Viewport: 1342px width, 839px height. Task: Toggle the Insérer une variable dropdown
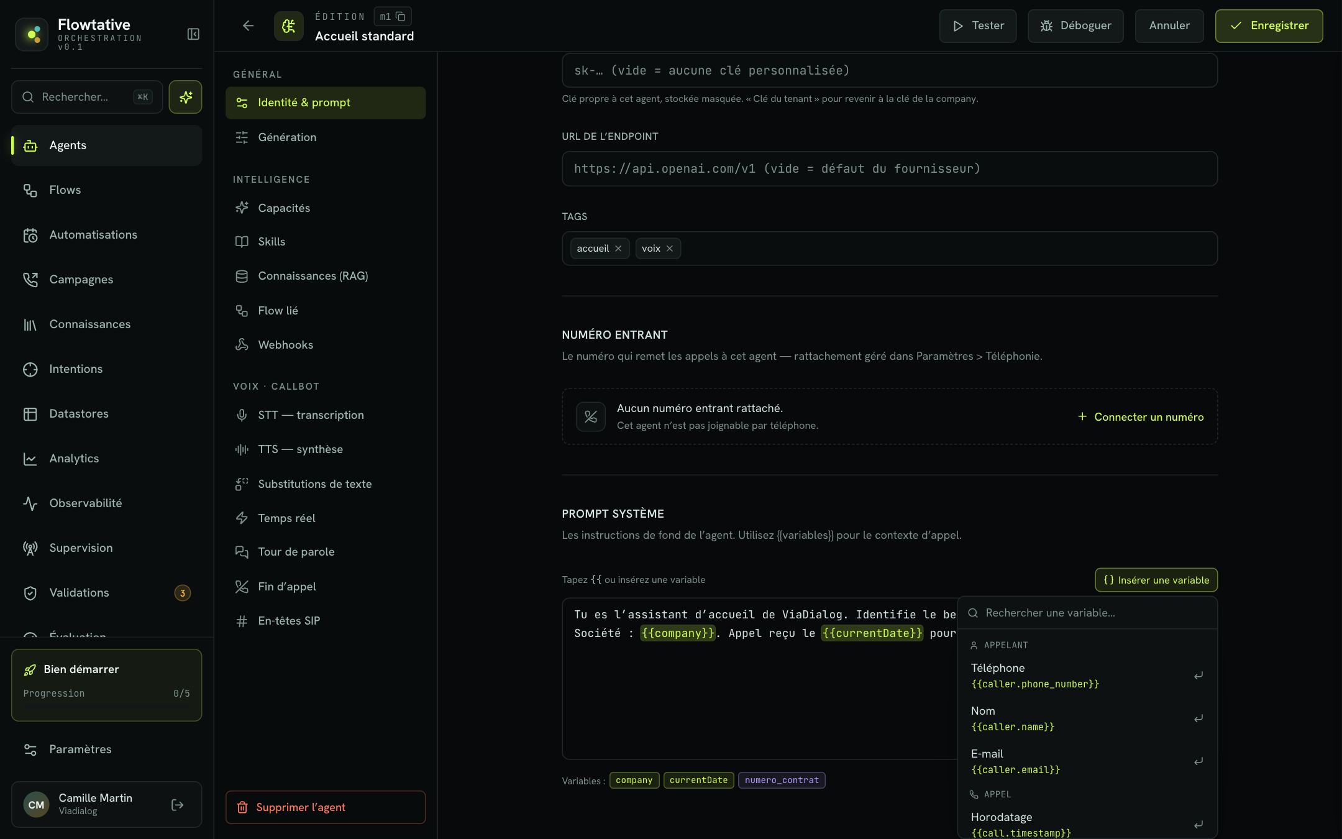point(1156,580)
